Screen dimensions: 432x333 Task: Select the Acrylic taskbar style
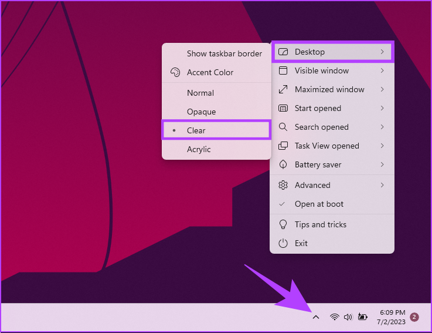tap(216, 149)
